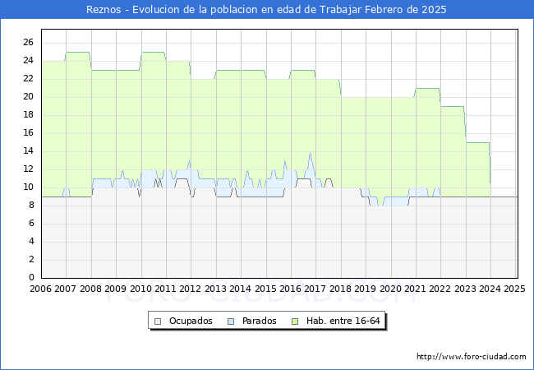
Task: Click the 8 y-axis value
Action: (x=31, y=205)
